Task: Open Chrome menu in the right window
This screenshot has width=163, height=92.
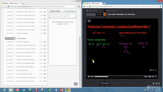Action: pyautogui.click(x=160, y=6)
